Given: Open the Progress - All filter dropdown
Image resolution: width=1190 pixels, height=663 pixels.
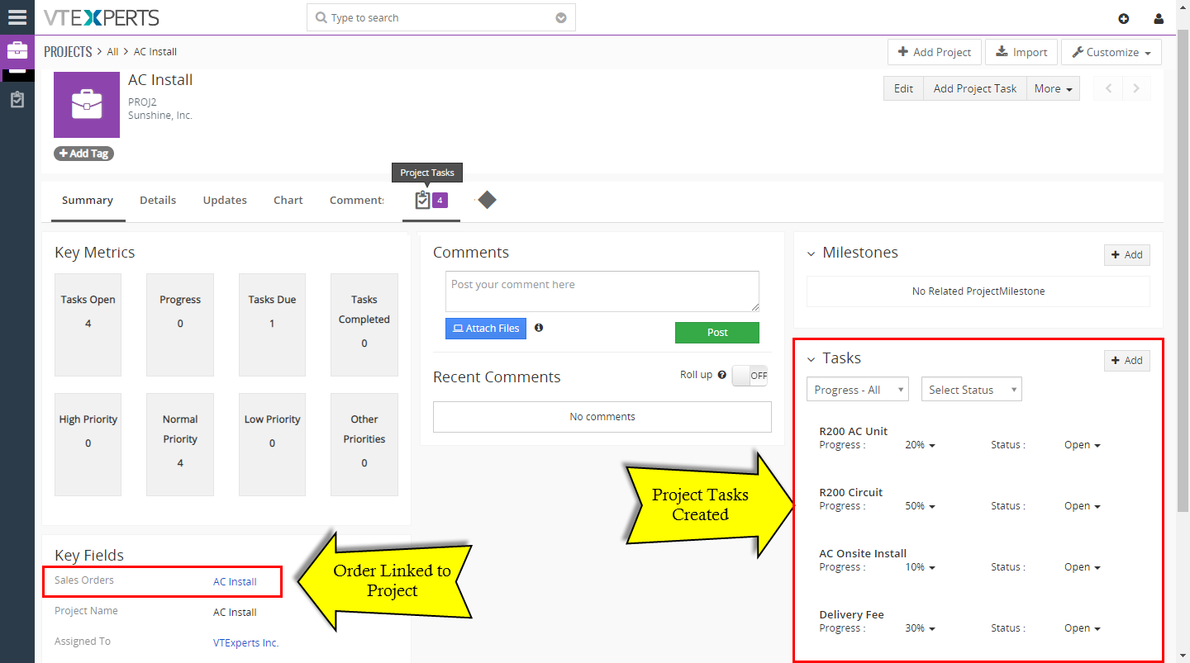Looking at the screenshot, I should click(858, 389).
